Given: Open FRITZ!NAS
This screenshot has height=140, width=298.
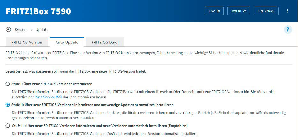Looking at the screenshot, I should coord(266,11).
